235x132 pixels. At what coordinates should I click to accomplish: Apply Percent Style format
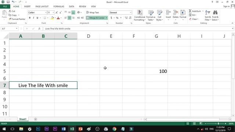(x=117, y=18)
